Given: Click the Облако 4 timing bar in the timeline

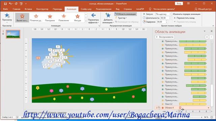Looking at the screenshot, I should click(180, 108).
